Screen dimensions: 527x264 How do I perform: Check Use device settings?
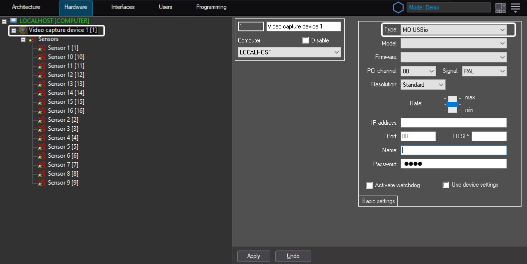pyautogui.click(x=446, y=185)
